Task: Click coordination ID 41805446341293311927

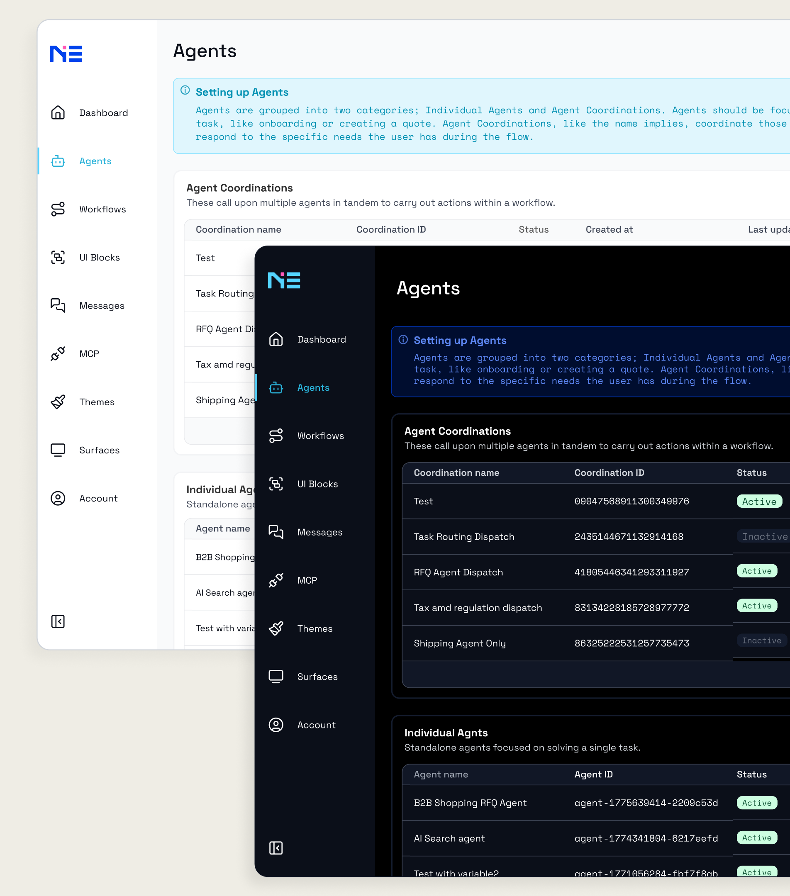Action: (x=632, y=572)
